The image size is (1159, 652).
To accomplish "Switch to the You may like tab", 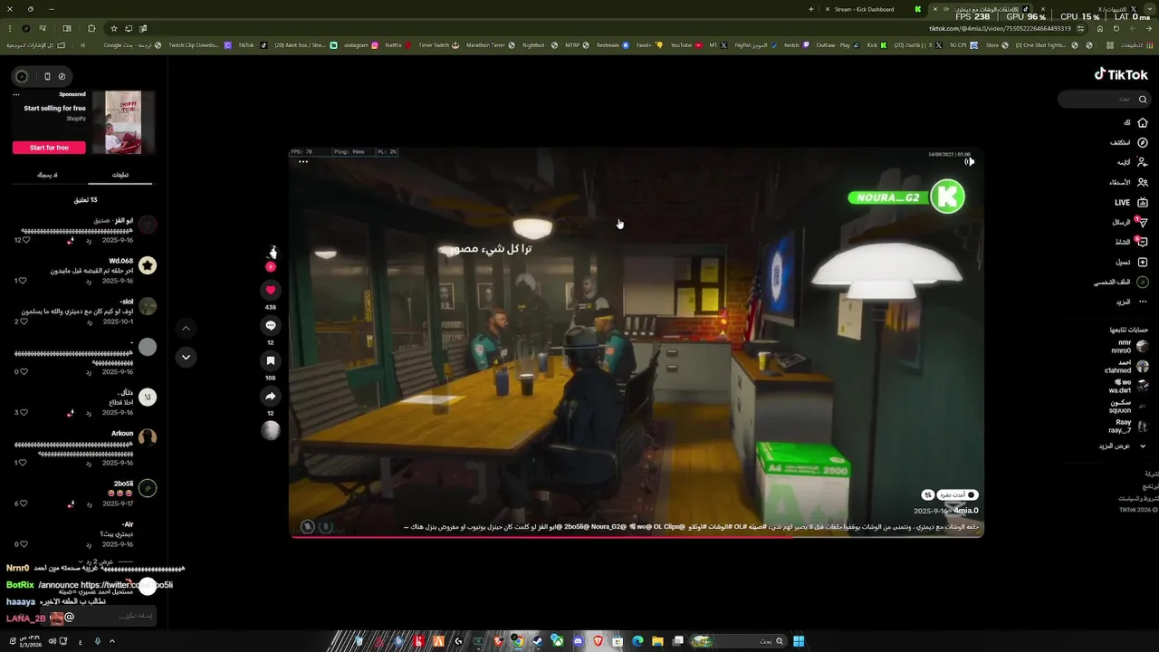I will click(x=47, y=175).
